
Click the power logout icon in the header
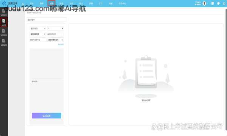click(x=224, y=3)
